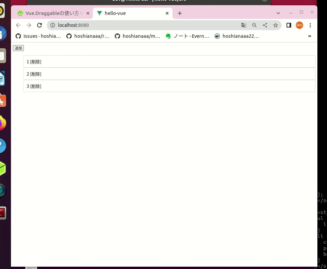Expand the bookmarks overflow chevron
327x269 pixels.
(309, 36)
